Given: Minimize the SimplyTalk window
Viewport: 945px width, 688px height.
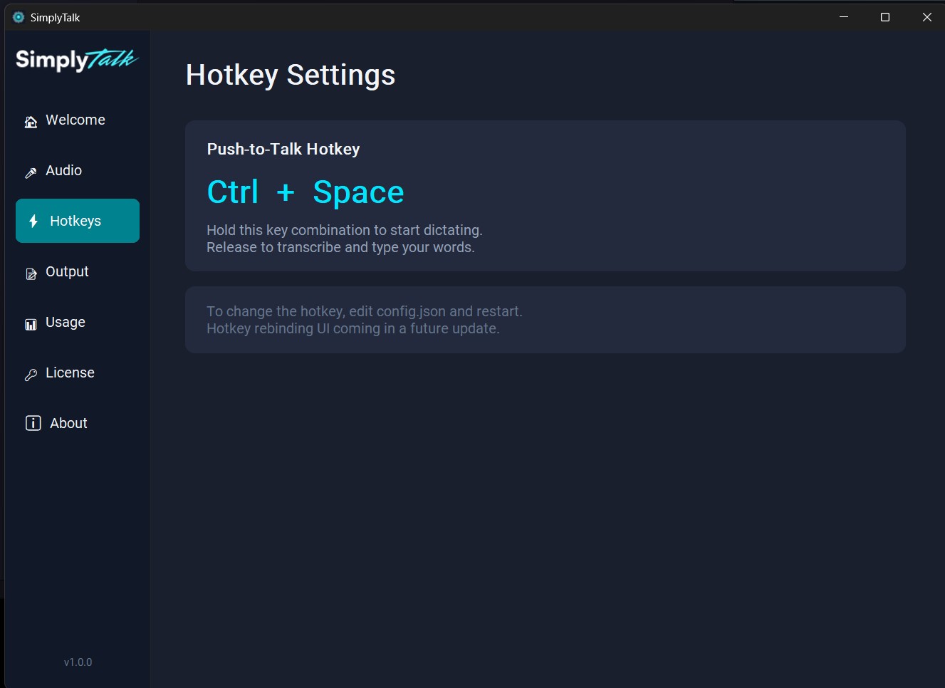Looking at the screenshot, I should click(x=844, y=17).
